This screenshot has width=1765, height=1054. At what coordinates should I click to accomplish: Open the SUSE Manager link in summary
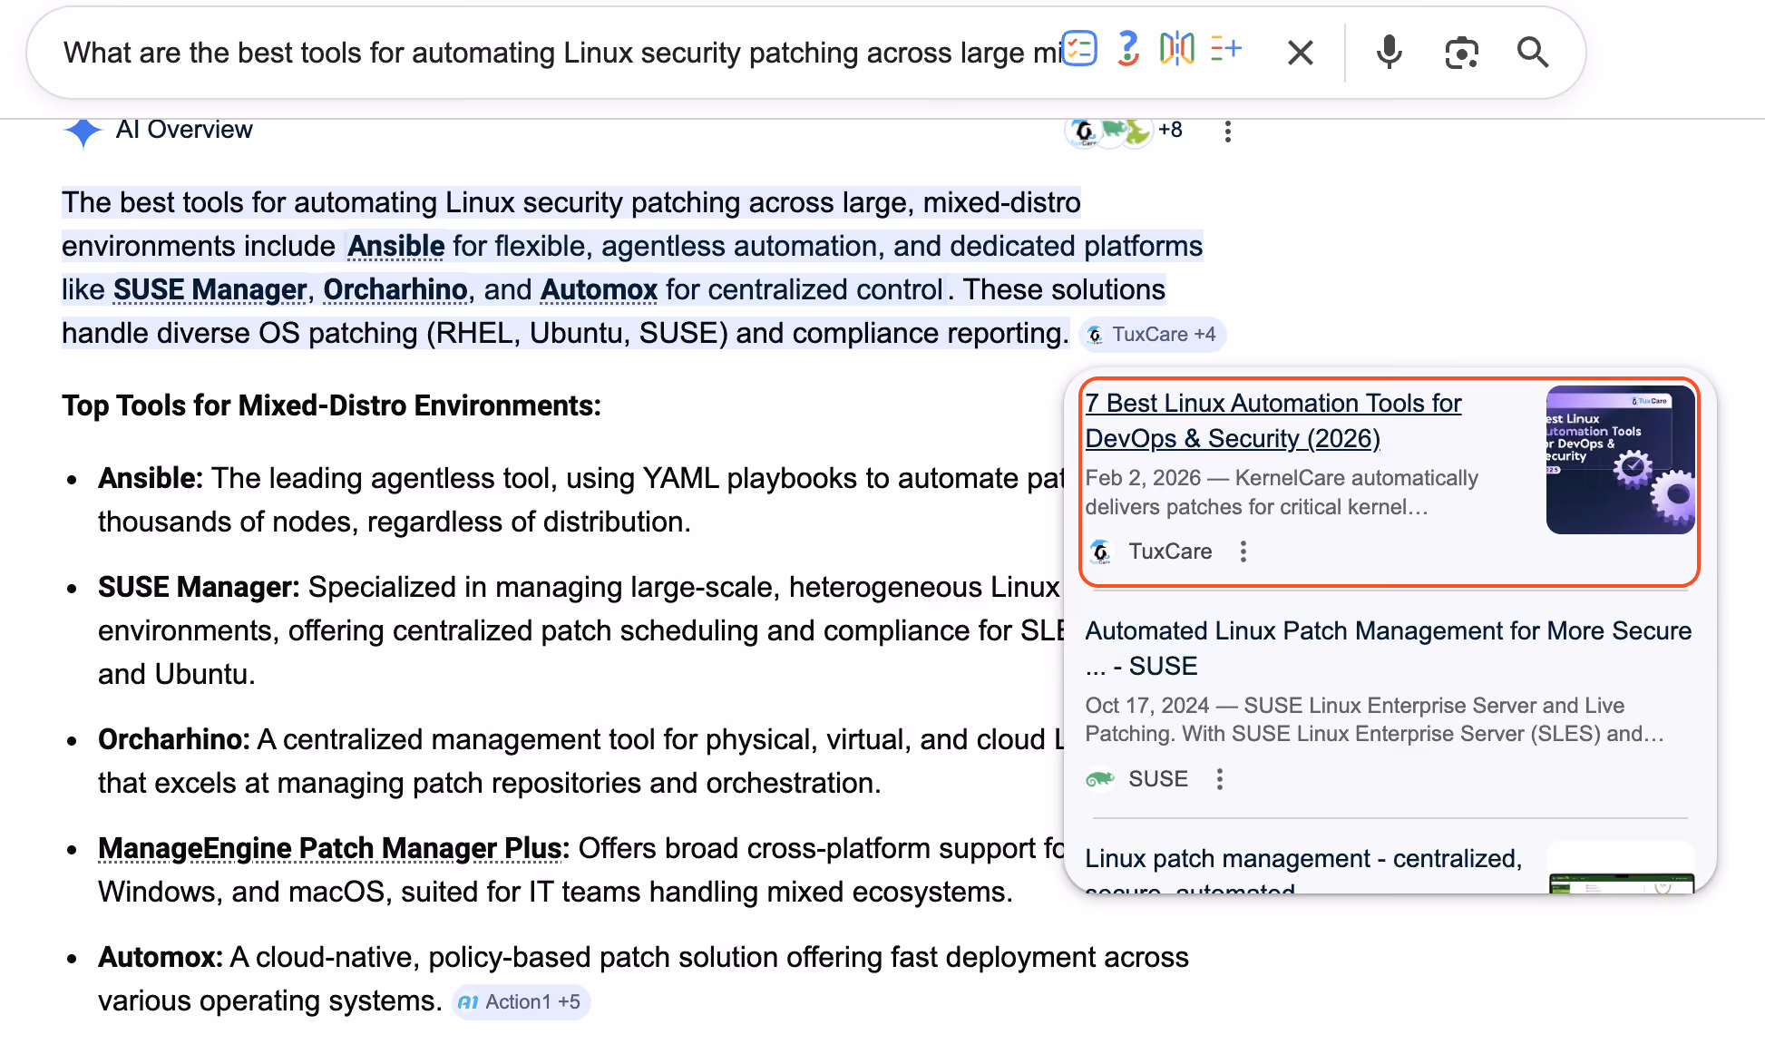tap(210, 289)
